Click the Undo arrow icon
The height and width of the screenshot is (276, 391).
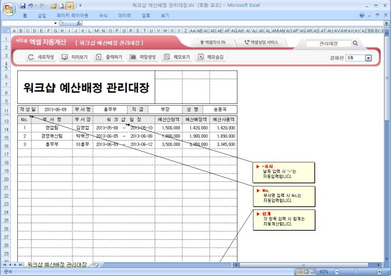click(30, 6)
